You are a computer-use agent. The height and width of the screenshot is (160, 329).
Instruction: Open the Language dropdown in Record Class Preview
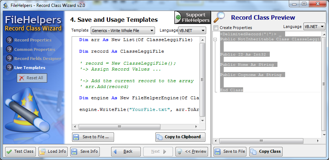[x=314, y=27]
